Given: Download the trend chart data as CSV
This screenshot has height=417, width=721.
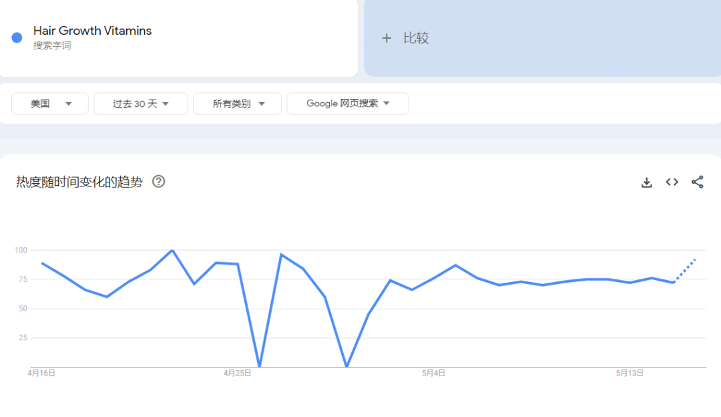Looking at the screenshot, I should tap(646, 182).
